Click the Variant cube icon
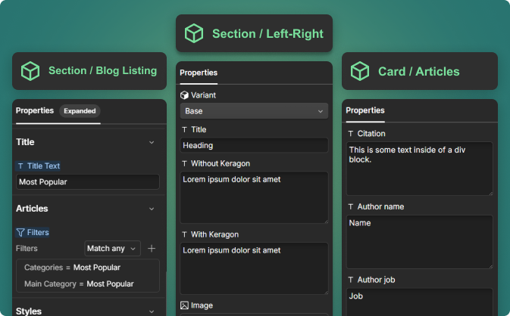510x316 pixels. click(x=184, y=95)
